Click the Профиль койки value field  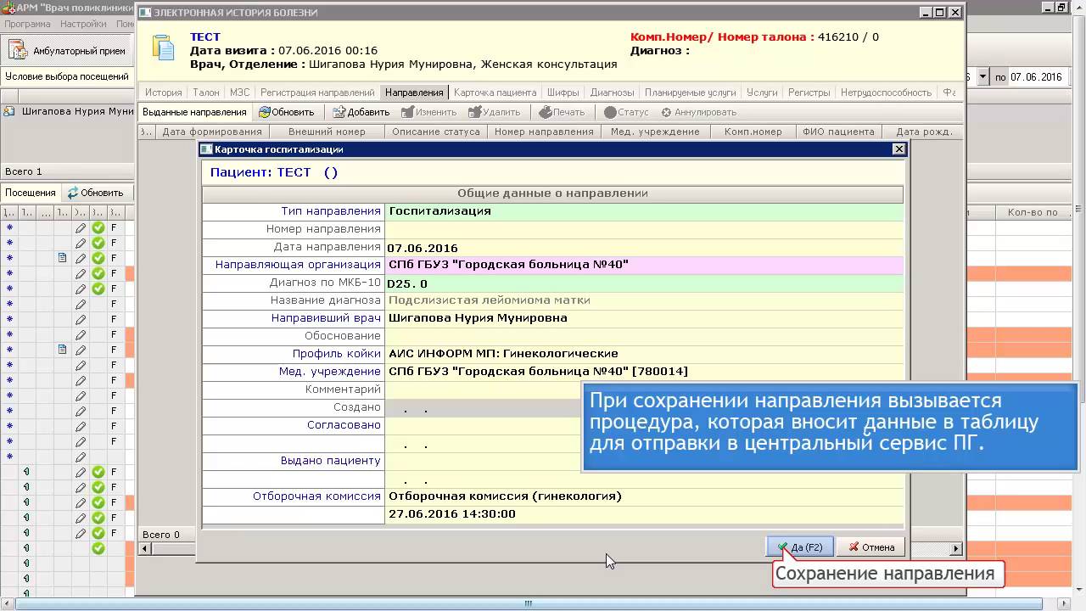point(643,354)
